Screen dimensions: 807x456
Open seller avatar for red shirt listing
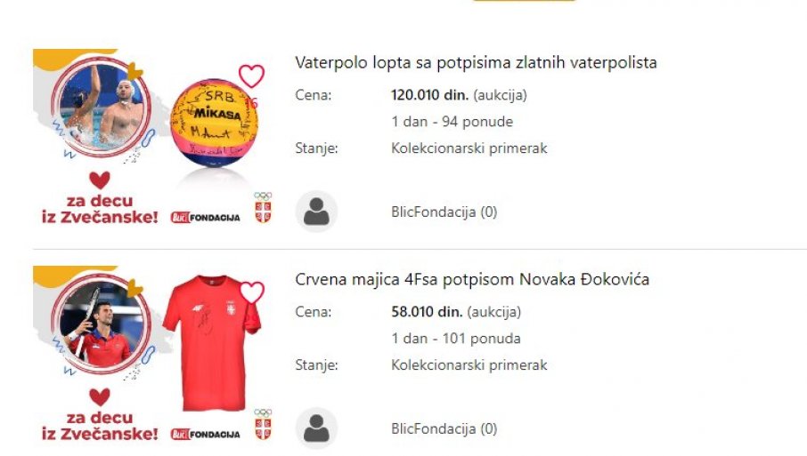pos(316,428)
